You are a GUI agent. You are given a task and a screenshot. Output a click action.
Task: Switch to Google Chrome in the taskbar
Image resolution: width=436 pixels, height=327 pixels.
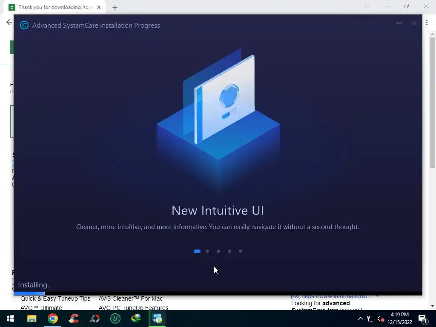point(52,318)
